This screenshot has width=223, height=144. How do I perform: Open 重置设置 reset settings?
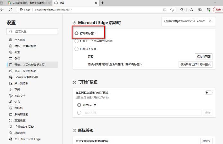[32, 121]
